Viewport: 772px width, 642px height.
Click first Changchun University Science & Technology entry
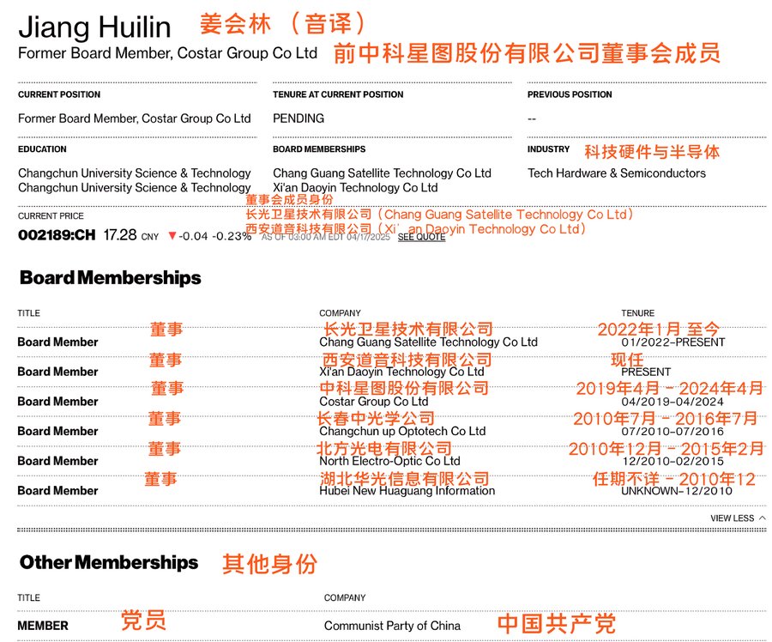[x=135, y=173]
